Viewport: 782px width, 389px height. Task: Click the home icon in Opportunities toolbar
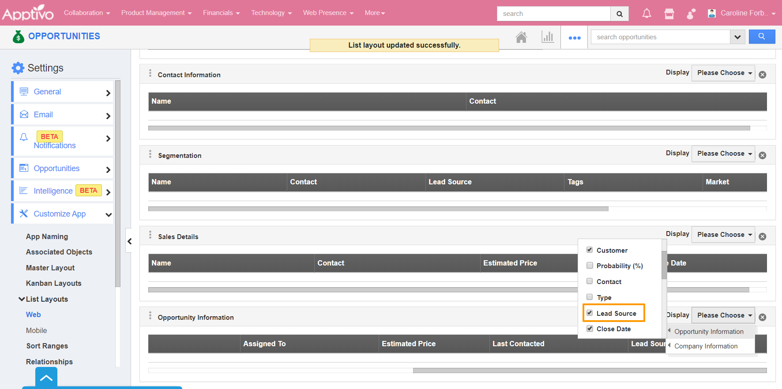pos(521,37)
